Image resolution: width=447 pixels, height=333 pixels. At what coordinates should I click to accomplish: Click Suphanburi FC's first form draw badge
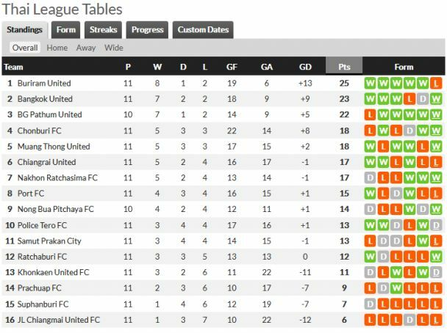tap(370, 304)
